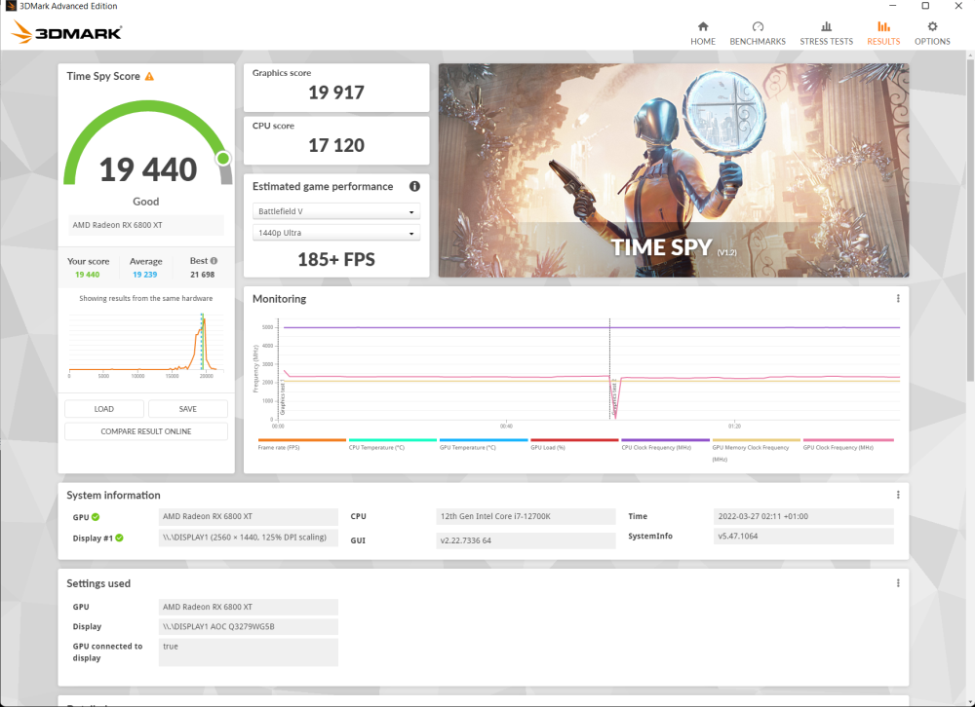Select the Results tab
This screenshot has height=707, width=975.
point(883,33)
